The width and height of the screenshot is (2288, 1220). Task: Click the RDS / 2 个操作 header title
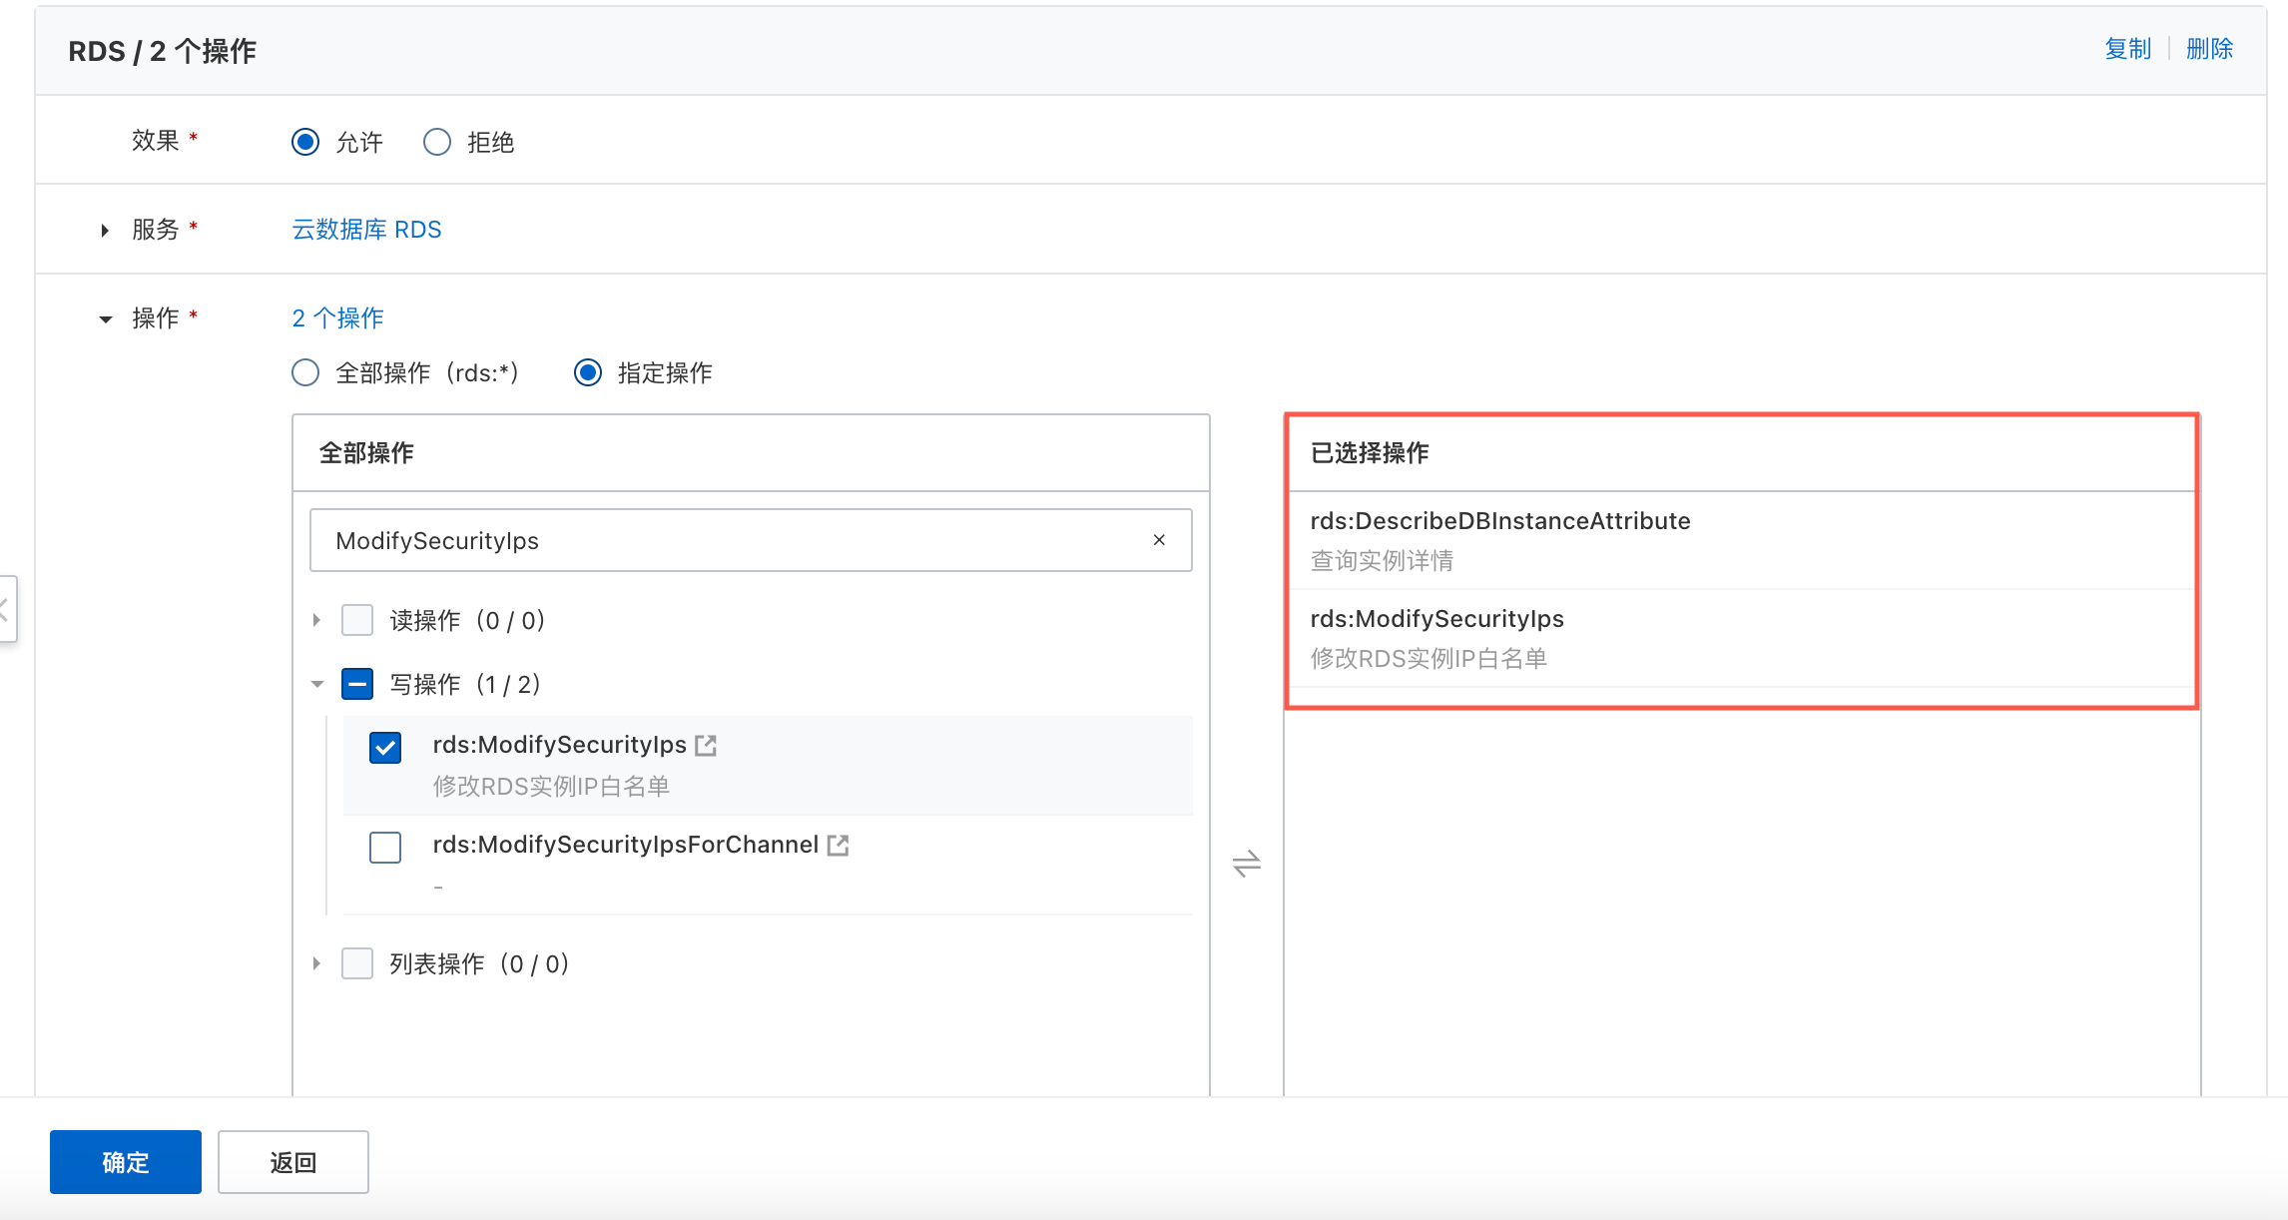pyautogui.click(x=163, y=51)
